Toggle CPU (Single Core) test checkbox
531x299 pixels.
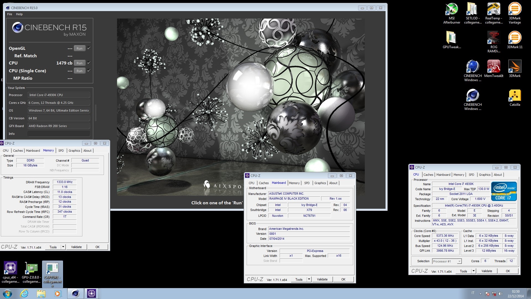89,71
